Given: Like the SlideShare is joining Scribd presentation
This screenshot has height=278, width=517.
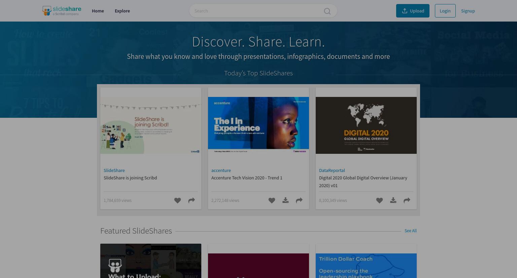Looking at the screenshot, I should coord(177,201).
